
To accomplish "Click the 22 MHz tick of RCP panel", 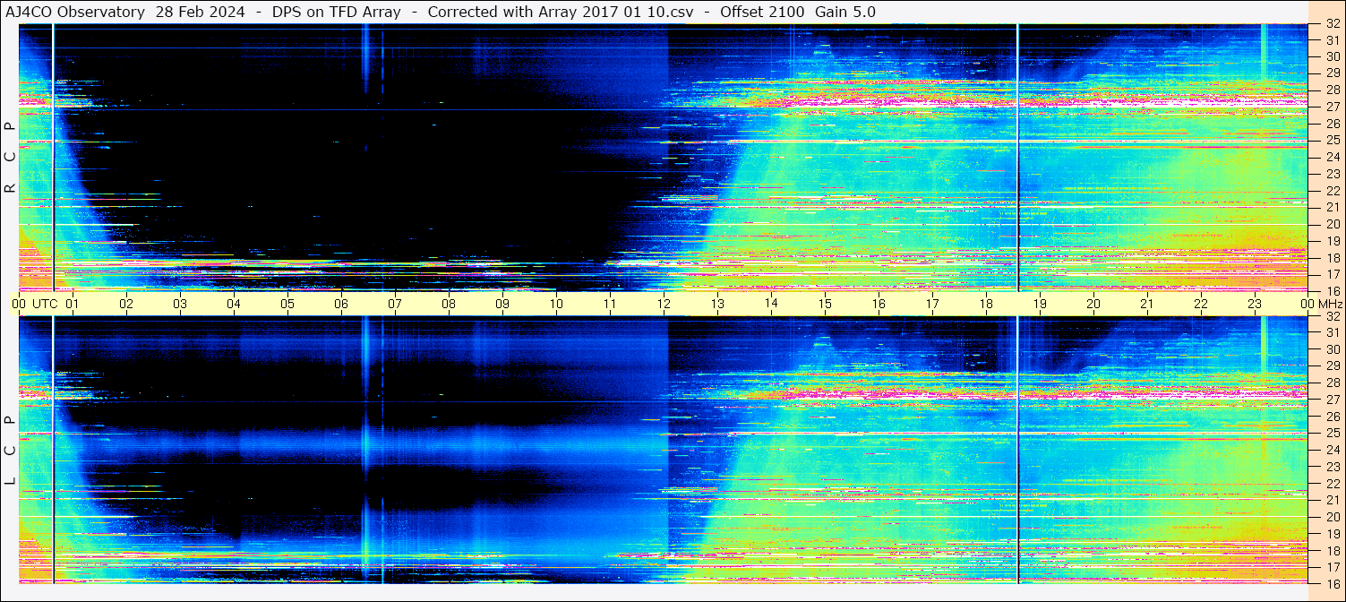I will coord(1332,191).
